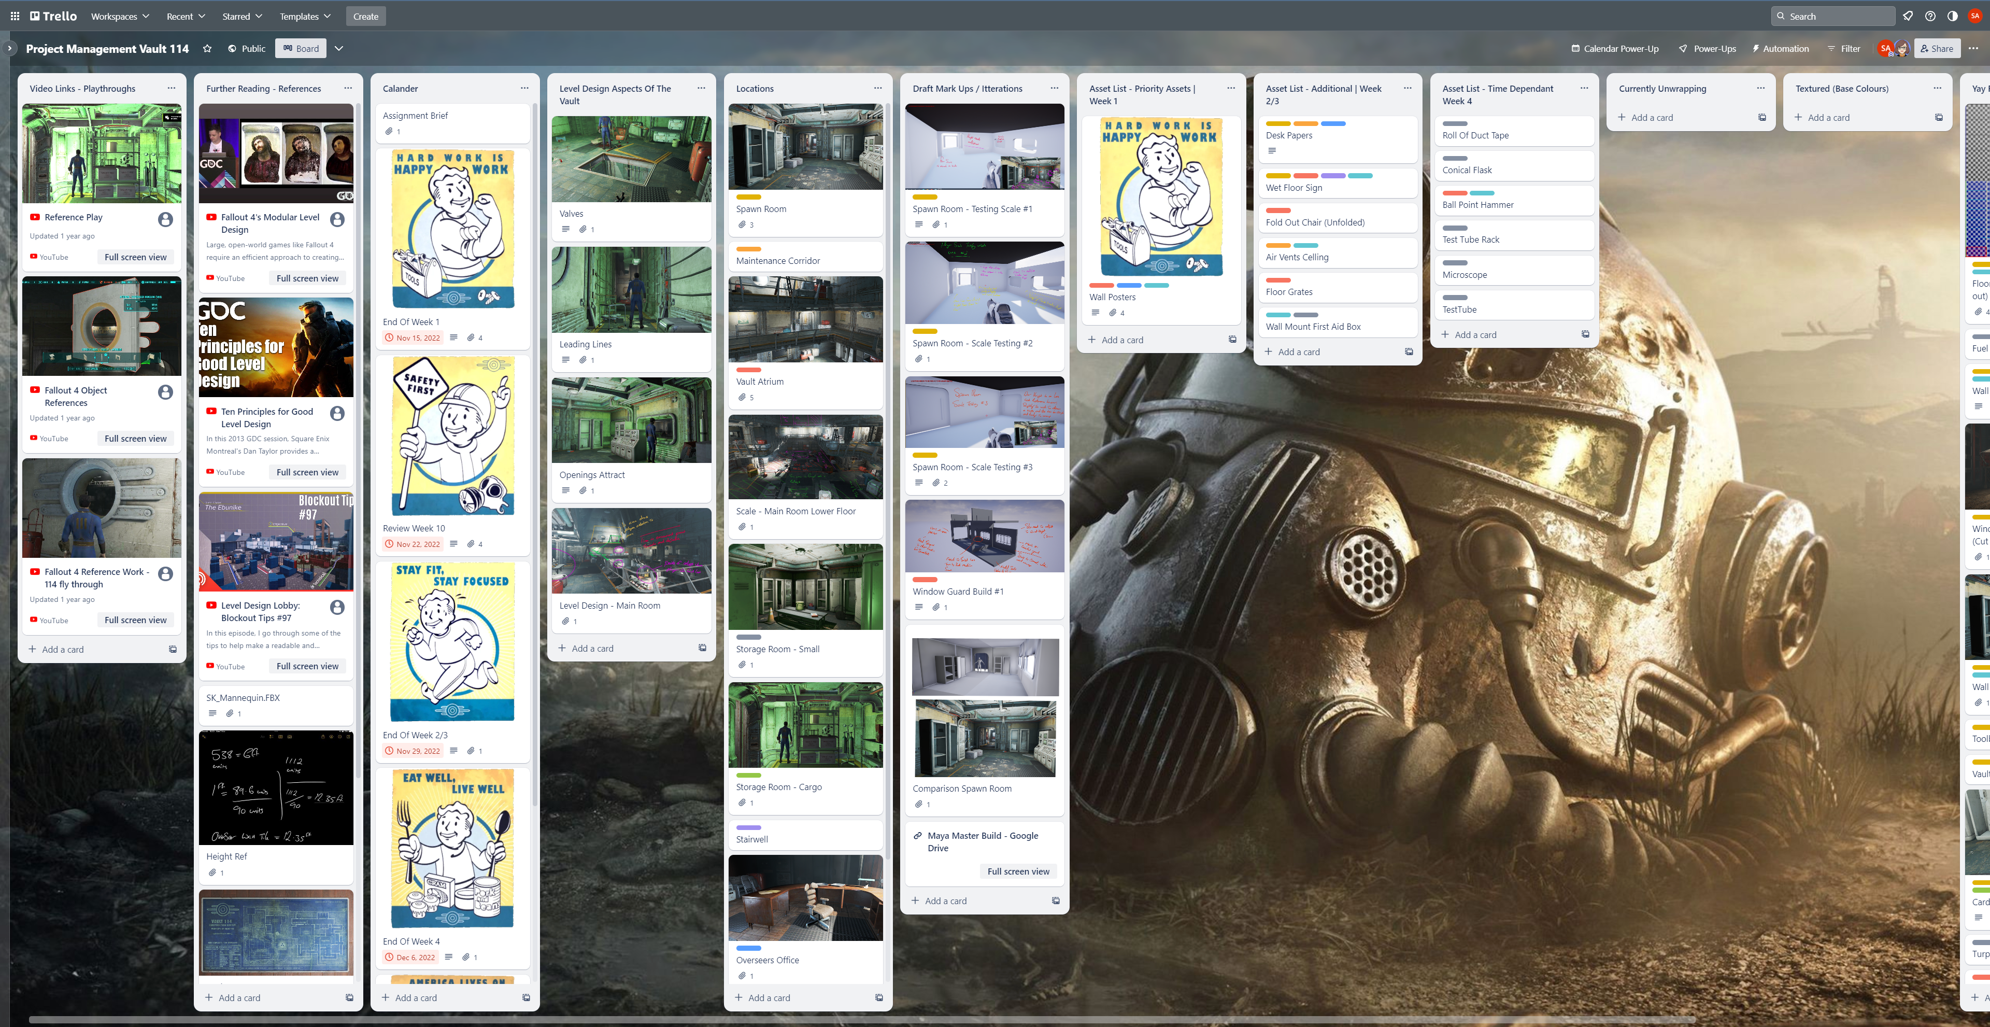
Task: Open list actions for Calander list
Action: click(x=524, y=88)
